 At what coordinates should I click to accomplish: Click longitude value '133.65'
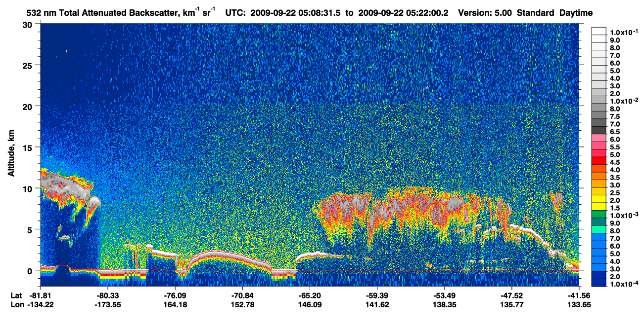(x=579, y=304)
